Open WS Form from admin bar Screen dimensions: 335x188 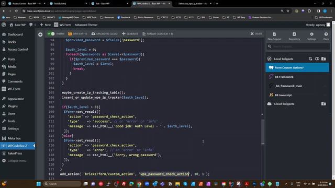click(x=62, y=25)
